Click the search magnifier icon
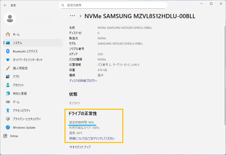226x155 pixels. pyautogui.click(x=63, y=5)
